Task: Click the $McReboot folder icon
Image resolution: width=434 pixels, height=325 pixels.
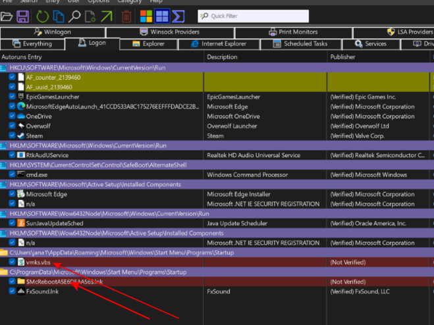Action: [21, 282]
